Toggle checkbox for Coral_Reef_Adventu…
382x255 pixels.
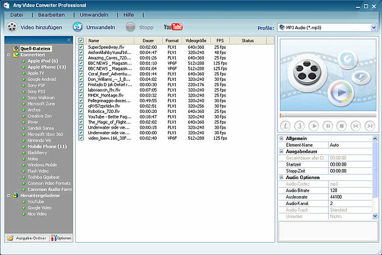pyautogui.click(x=81, y=74)
